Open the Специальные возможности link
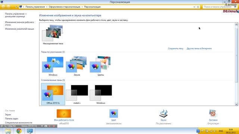 [x=19, y=122]
